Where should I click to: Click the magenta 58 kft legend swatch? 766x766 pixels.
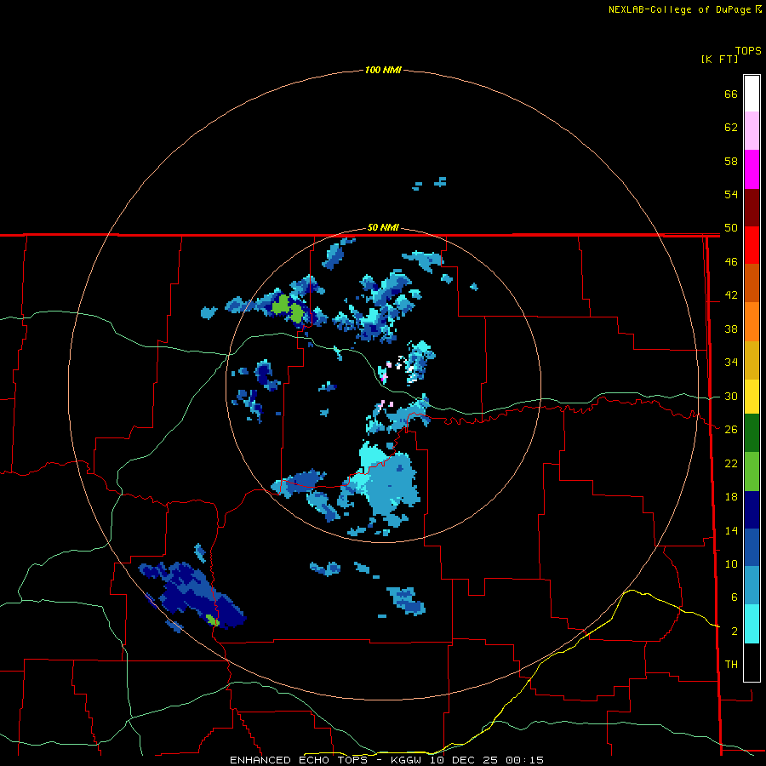click(x=752, y=169)
